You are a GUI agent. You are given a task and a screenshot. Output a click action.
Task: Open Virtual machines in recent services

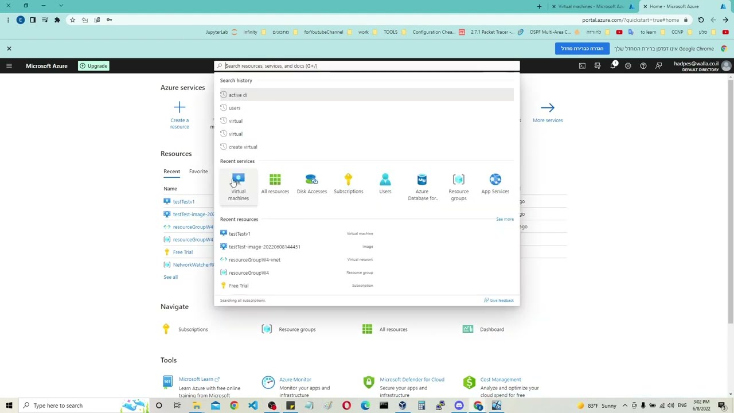[238, 188]
